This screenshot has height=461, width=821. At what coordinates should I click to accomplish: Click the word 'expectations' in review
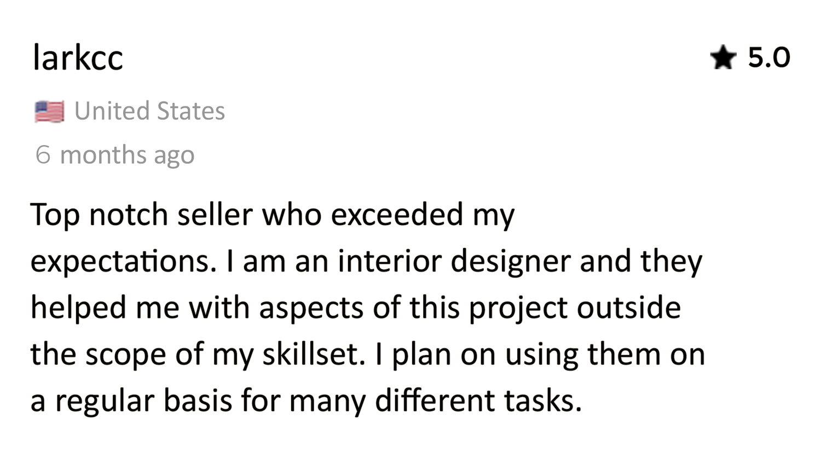tap(120, 262)
